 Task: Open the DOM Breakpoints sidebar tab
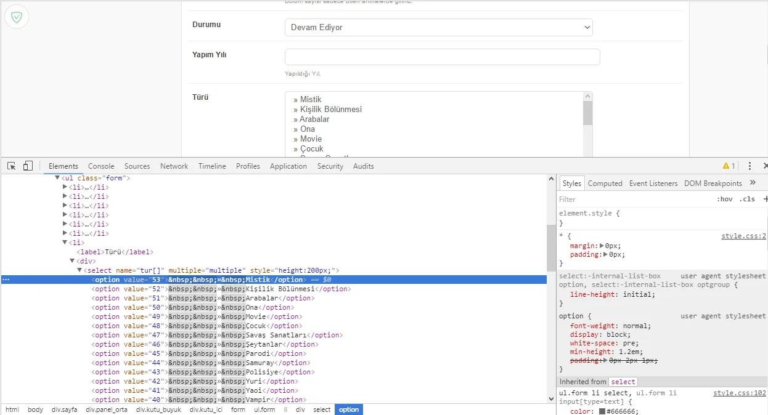tap(713, 183)
